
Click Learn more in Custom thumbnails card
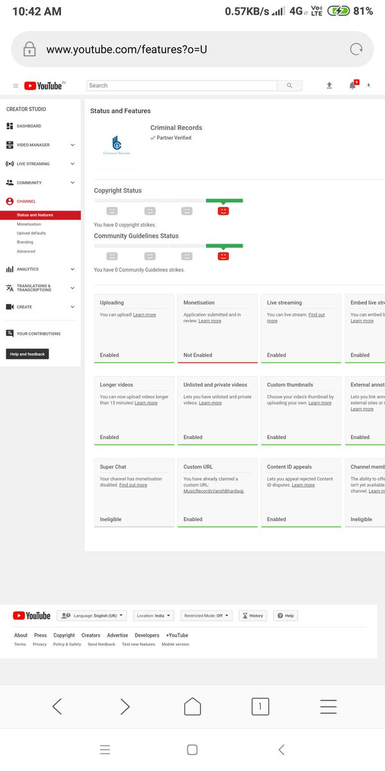(x=320, y=403)
